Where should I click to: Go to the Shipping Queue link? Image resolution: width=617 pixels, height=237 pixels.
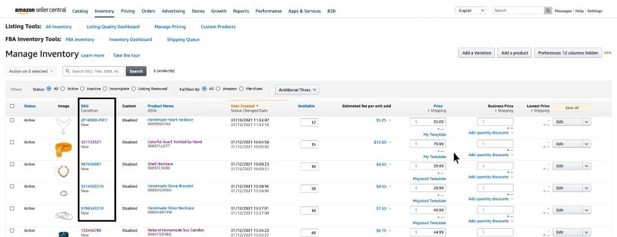(x=183, y=40)
